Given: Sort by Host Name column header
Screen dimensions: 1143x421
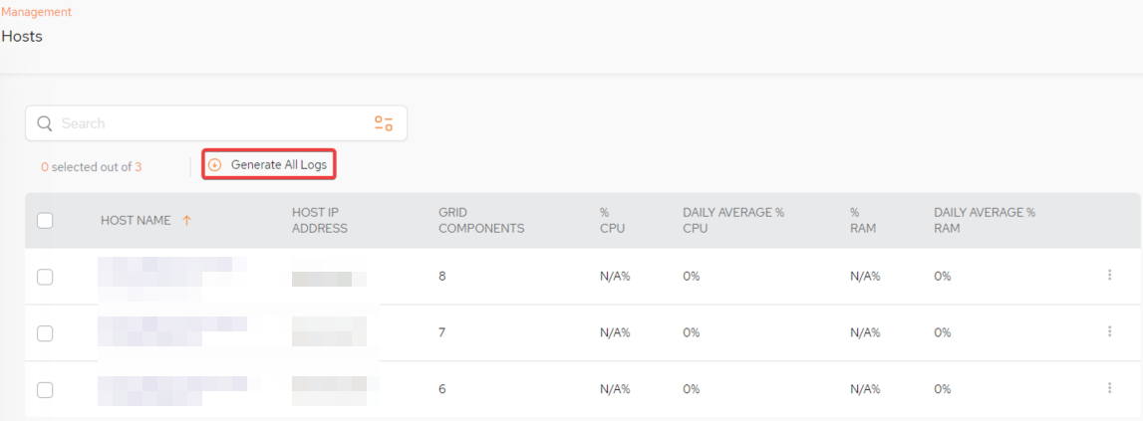Looking at the screenshot, I should pyautogui.click(x=136, y=220).
